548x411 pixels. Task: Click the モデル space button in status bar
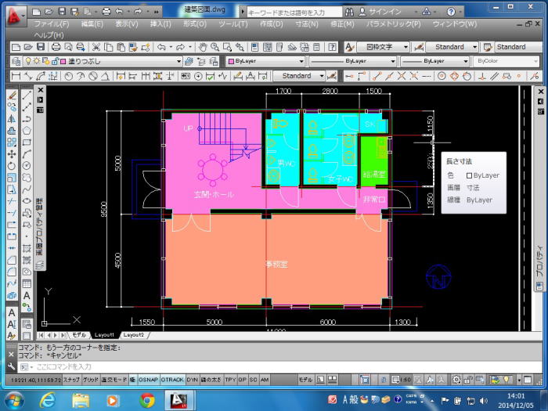click(305, 380)
